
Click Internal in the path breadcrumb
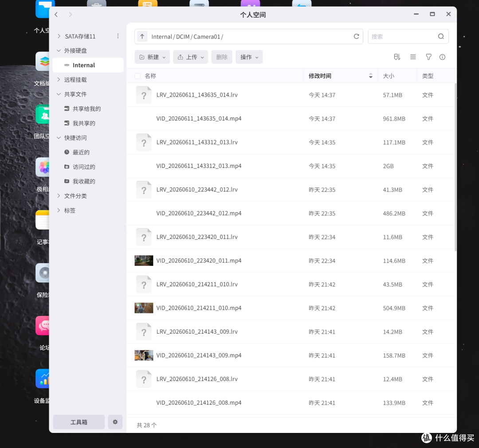click(x=161, y=37)
